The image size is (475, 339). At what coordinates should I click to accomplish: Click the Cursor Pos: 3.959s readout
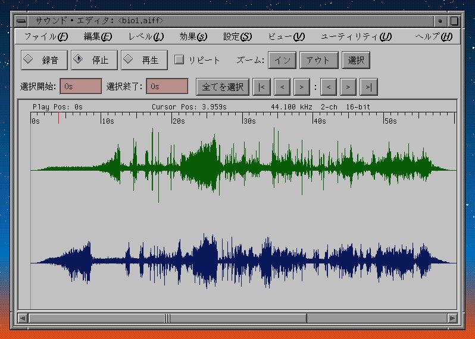189,107
